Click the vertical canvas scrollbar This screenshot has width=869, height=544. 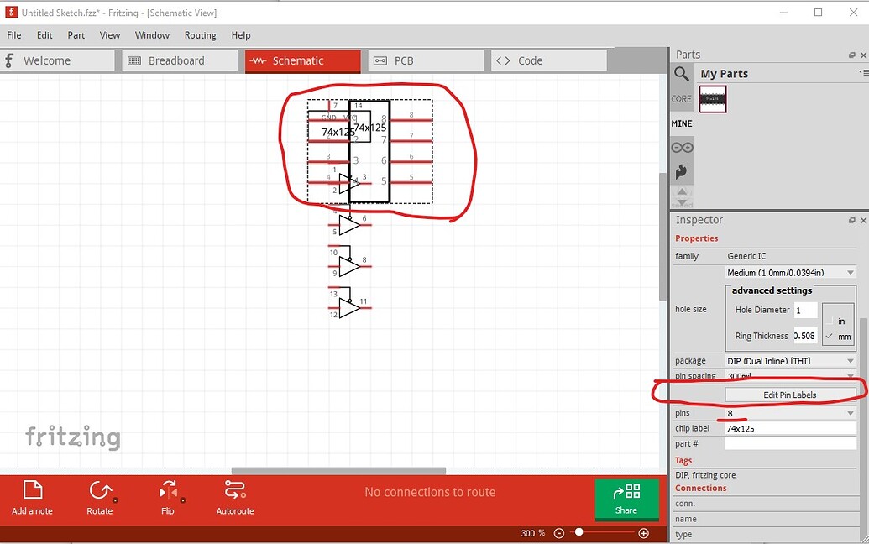tap(662, 237)
